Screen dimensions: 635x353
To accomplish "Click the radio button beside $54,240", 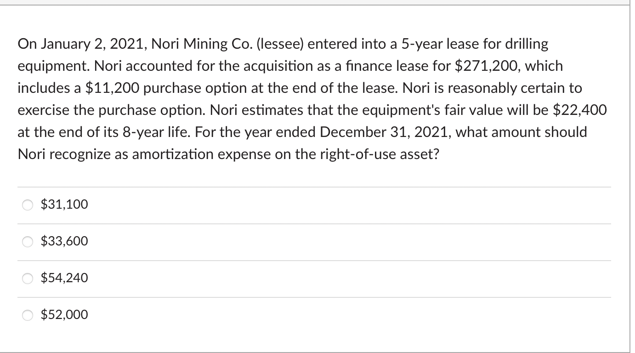I will [28, 278].
